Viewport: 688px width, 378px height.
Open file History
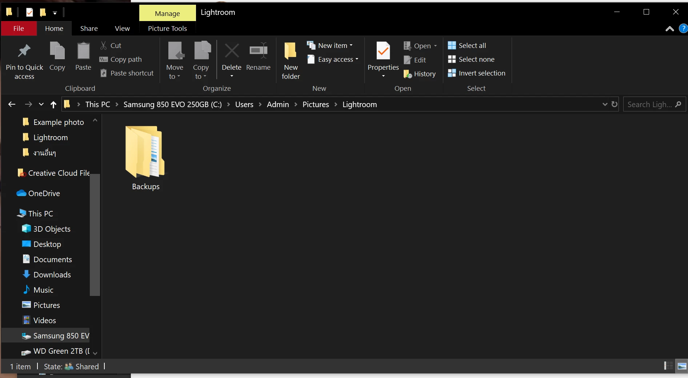point(420,74)
